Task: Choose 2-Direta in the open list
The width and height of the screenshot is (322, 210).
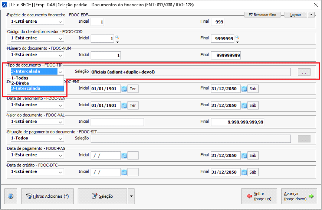Action: coord(37,83)
